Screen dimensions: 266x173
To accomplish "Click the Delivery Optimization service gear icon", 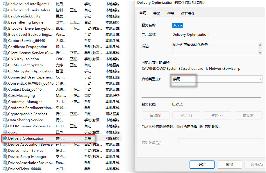I will point(5,138).
